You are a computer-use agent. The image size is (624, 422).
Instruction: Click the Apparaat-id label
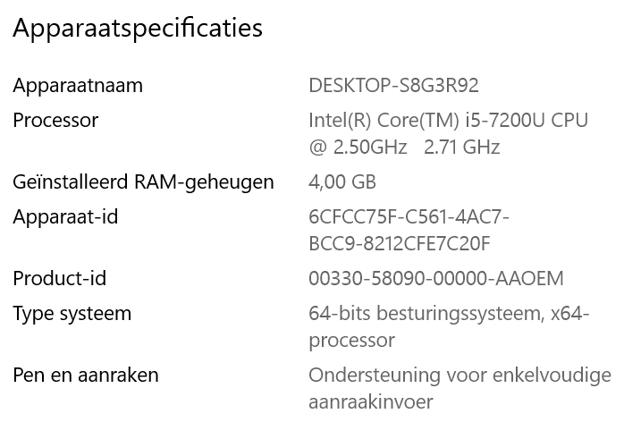coord(65,217)
